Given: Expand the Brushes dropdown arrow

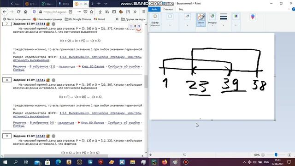Looking at the screenshot, I should click(201, 25).
